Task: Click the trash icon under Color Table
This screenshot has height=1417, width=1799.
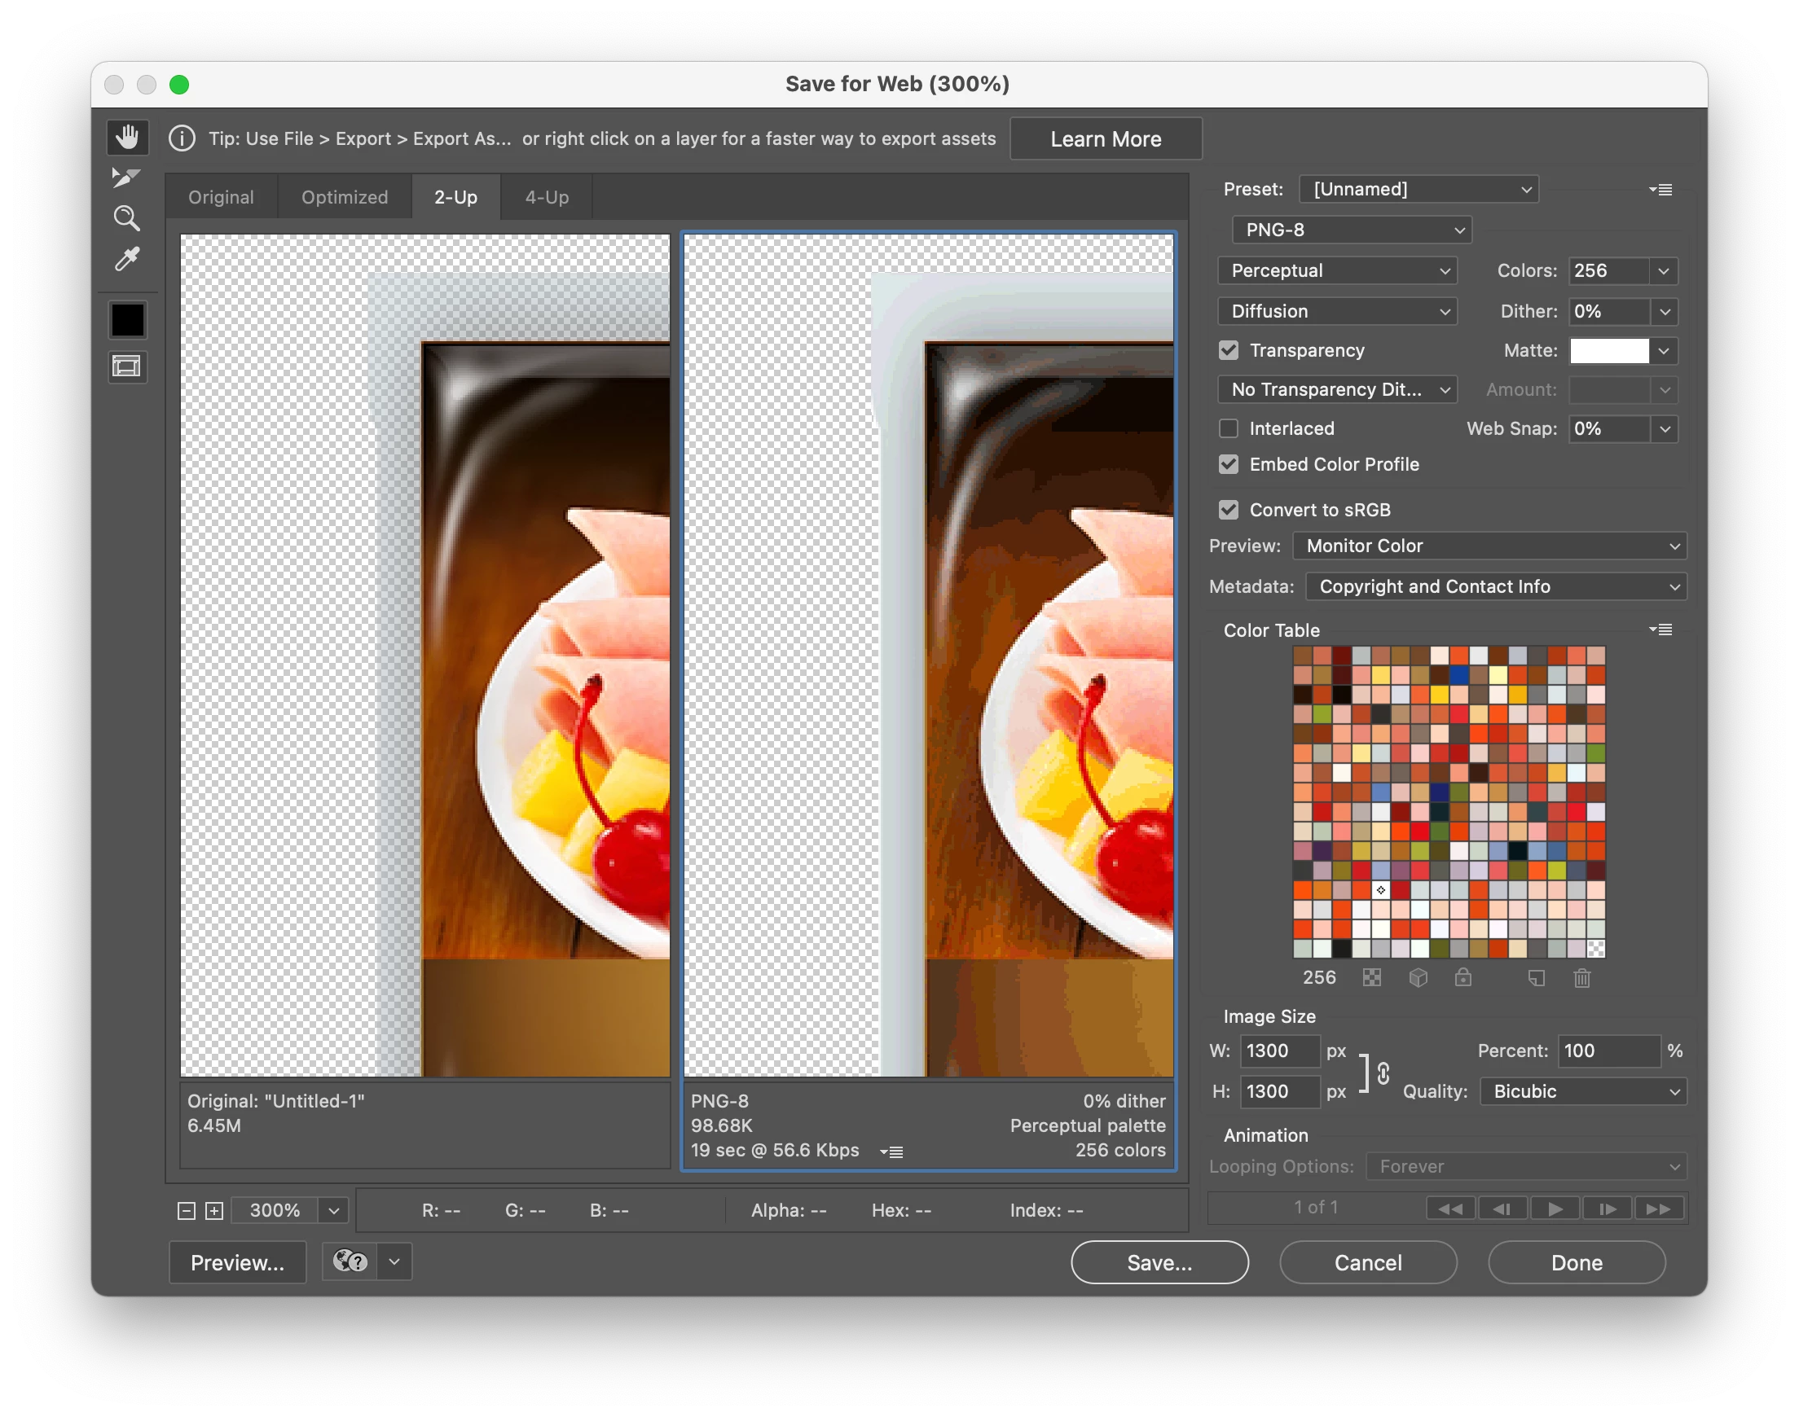Action: click(x=1581, y=978)
